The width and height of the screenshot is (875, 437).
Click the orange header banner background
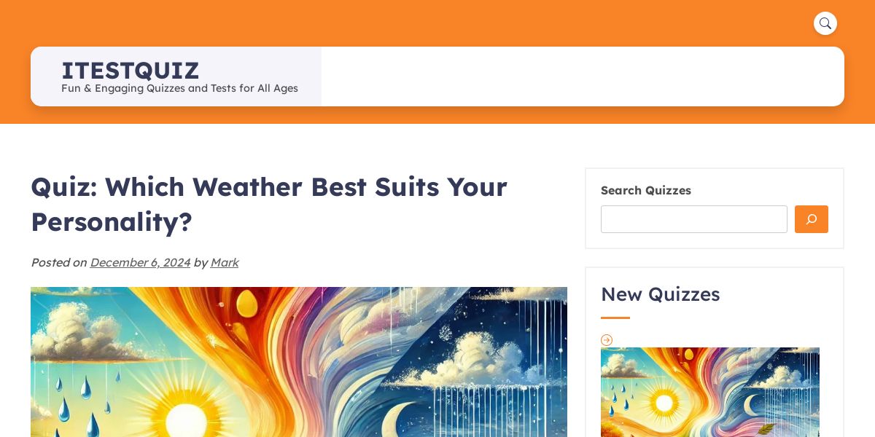pyautogui.click(x=437, y=22)
